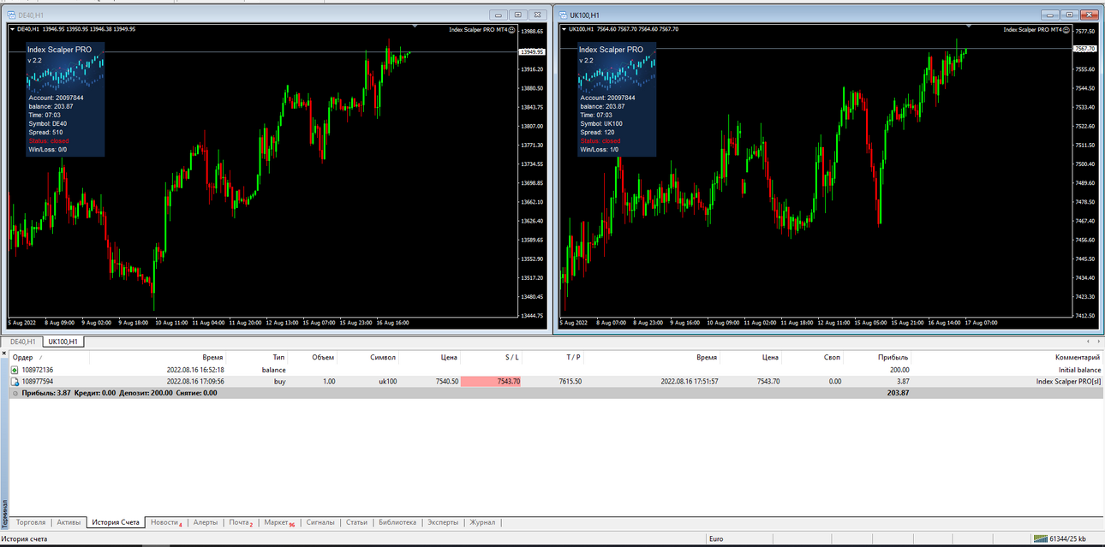Image resolution: width=1105 pixels, height=547 pixels.
Task: Click the 7540.50 open price value
Action: click(x=447, y=382)
